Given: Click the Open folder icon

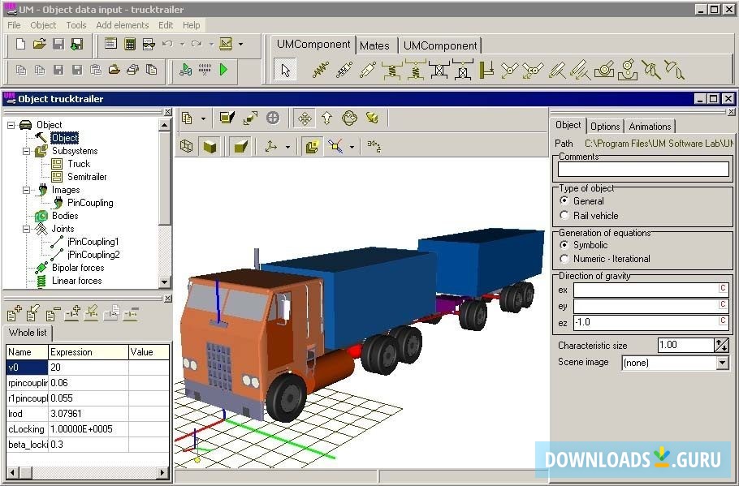Looking at the screenshot, I should (39, 44).
